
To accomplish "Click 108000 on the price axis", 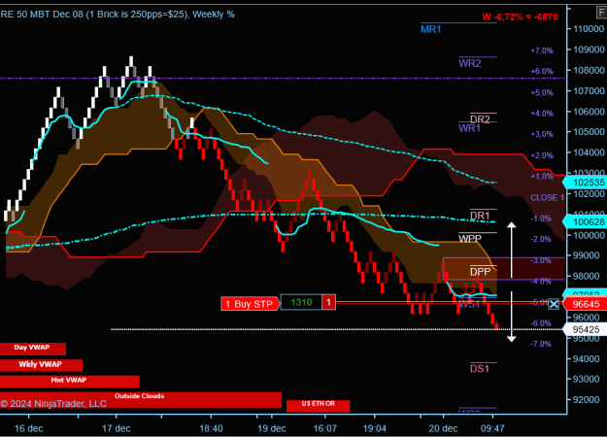I will pyautogui.click(x=588, y=71).
